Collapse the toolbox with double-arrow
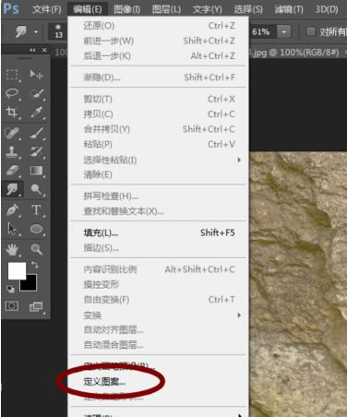The width and height of the screenshot is (347, 417). [x=32, y=50]
